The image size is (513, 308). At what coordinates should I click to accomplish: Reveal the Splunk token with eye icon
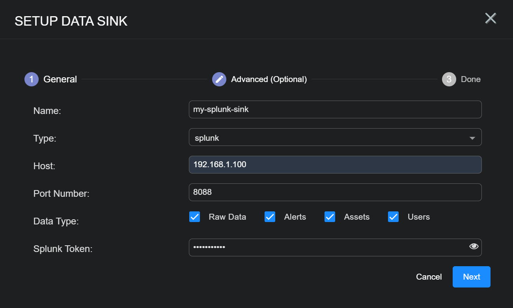pos(474,246)
